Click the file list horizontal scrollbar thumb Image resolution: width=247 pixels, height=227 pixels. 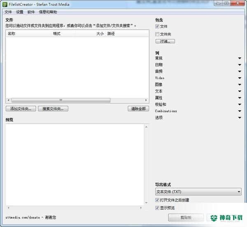click(x=61, y=100)
